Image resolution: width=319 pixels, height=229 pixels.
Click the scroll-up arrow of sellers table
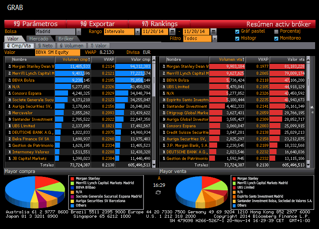click(308, 60)
